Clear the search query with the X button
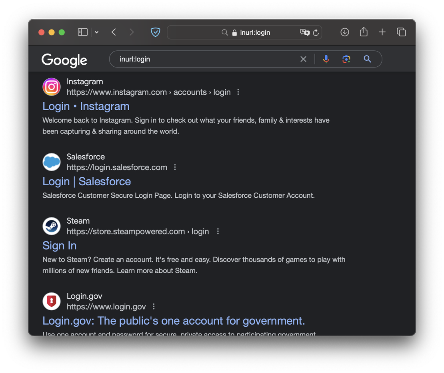The image size is (444, 373). pyautogui.click(x=303, y=59)
